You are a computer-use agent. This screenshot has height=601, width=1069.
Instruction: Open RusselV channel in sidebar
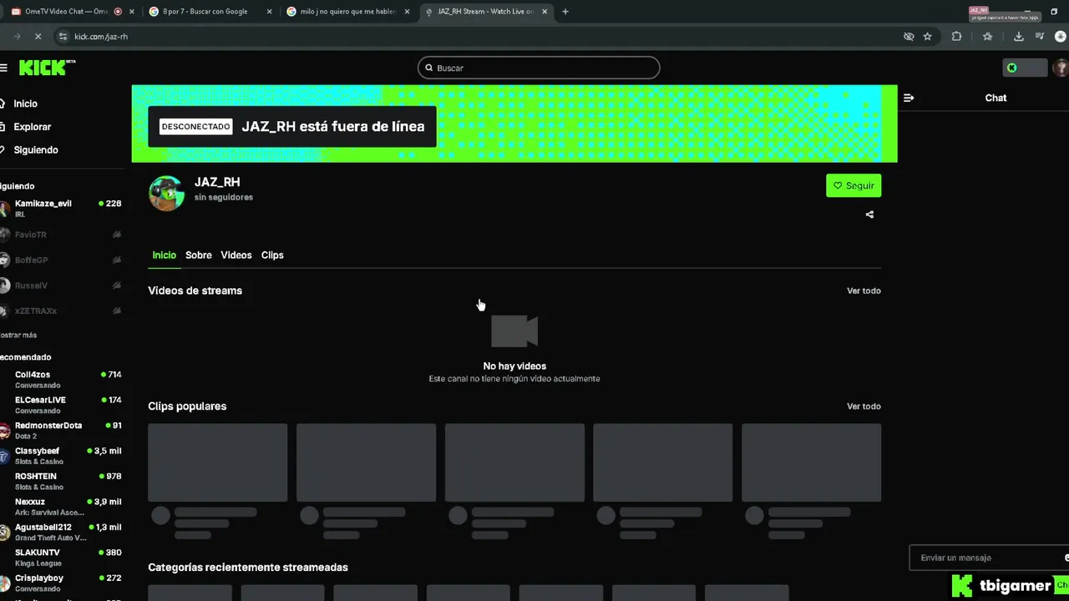(61, 285)
